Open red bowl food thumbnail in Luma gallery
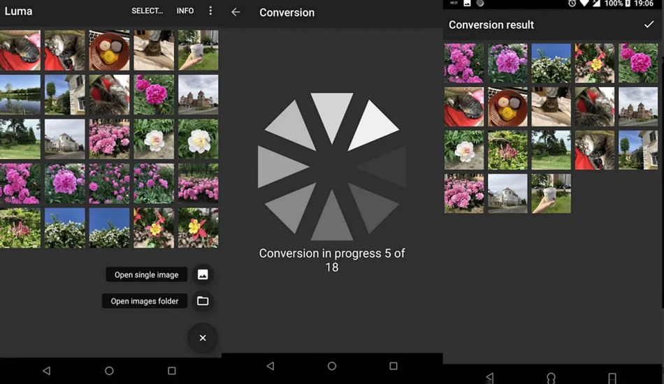 109,50
